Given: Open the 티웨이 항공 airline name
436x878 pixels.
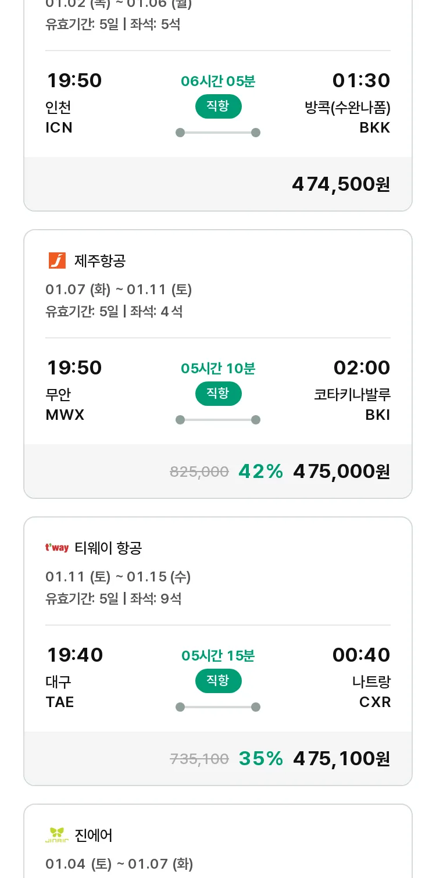Looking at the screenshot, I should tap(108, 548).
